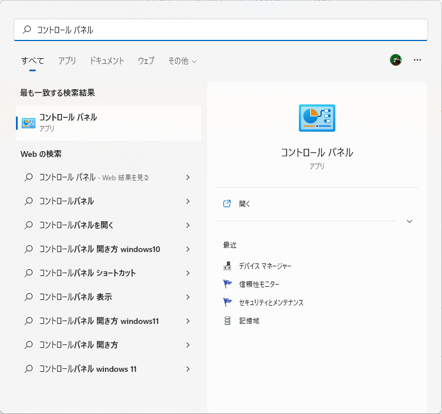Screen dimensions: 442x414
Task: Open Storage Spaces (記憶域) recent item
Action: [249, 320]
